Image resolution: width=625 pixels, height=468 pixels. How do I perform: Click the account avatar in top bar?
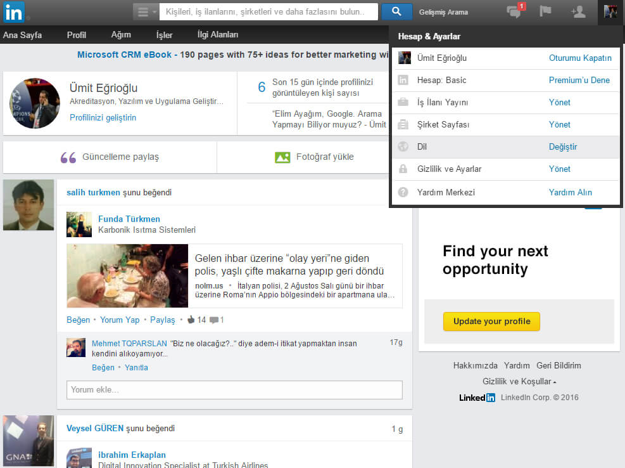[x=610, y=12]
